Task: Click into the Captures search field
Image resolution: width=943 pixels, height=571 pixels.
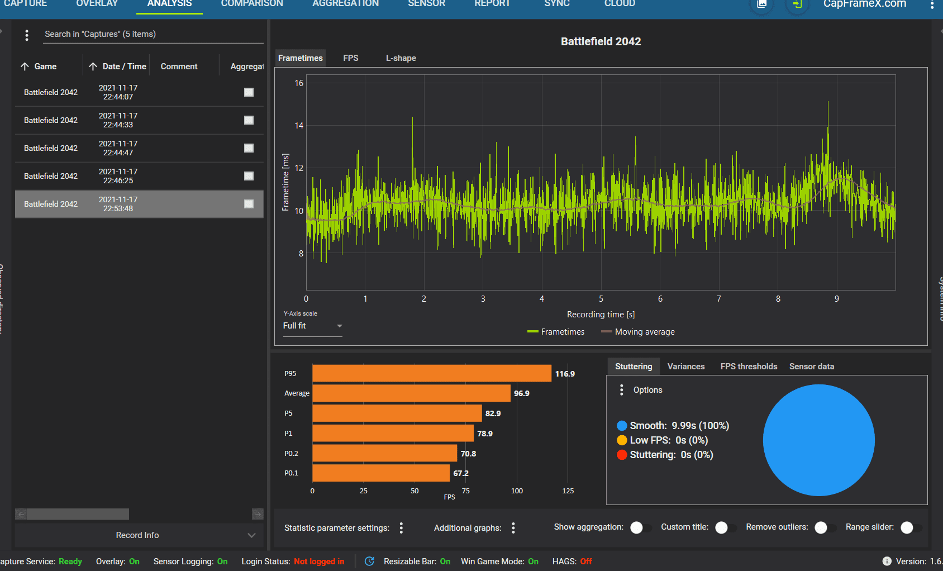Action: [x=154, y=34]
